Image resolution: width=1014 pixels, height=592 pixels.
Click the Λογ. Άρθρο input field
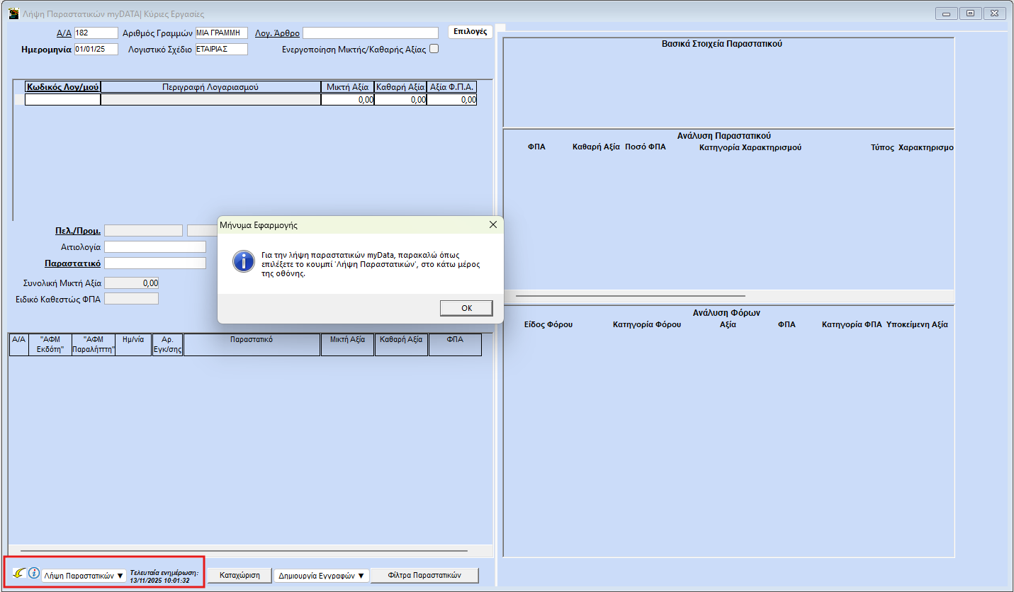(x=371, y=33)
